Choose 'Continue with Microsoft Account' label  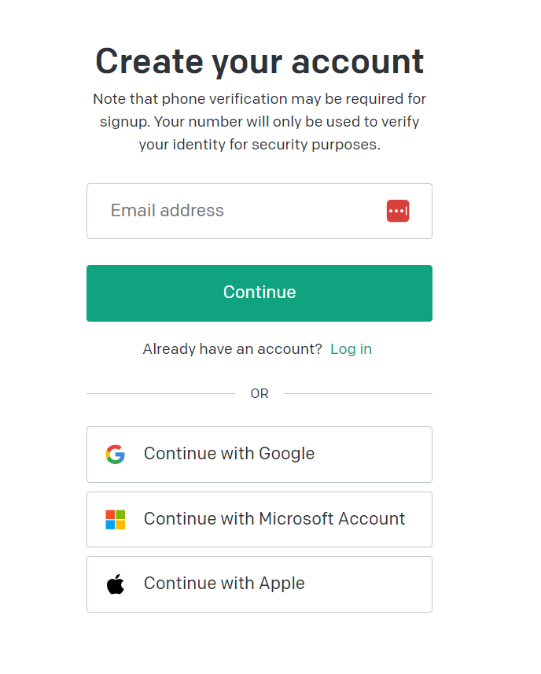click(274, 519)
